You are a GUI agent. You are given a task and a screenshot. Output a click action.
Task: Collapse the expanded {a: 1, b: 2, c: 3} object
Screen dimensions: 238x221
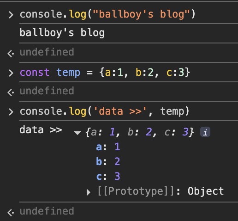(x=77, y=133)
